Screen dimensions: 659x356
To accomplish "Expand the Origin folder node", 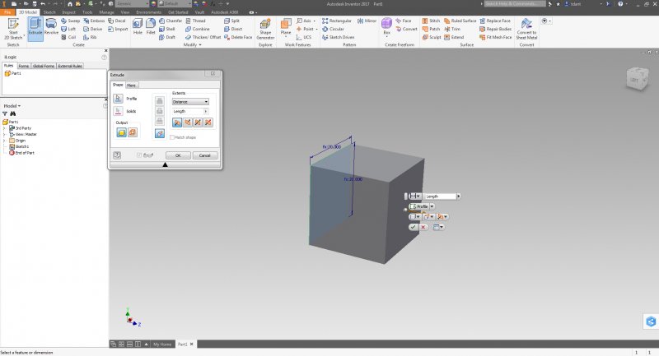I will [5, 141].
